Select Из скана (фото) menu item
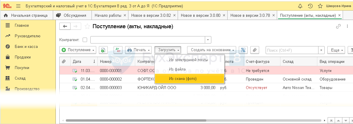The height and width of the screenshot is (124, 353). tap(189, 78)
